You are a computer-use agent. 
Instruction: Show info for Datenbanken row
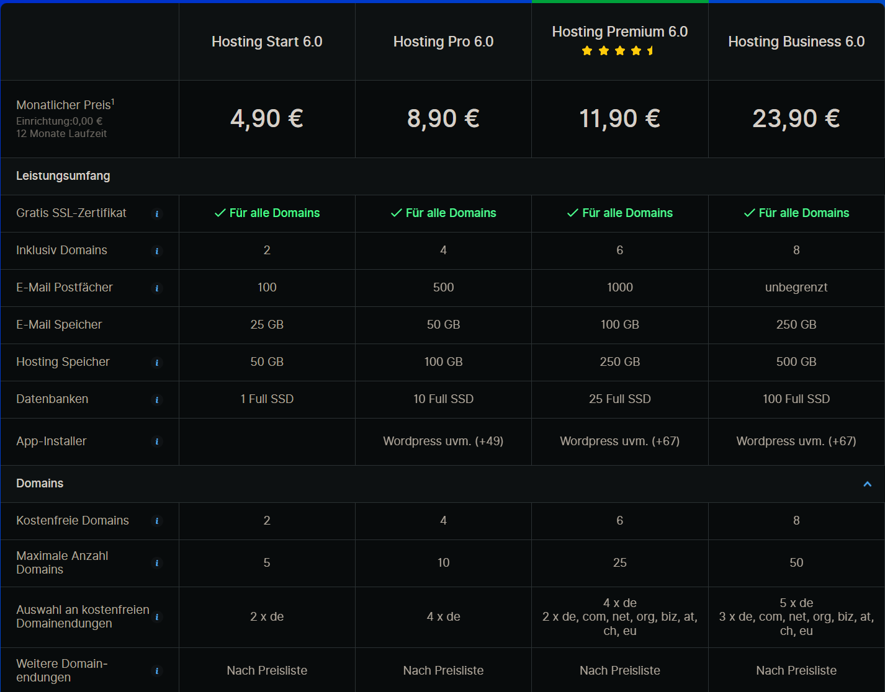click(x=157, y=400)
